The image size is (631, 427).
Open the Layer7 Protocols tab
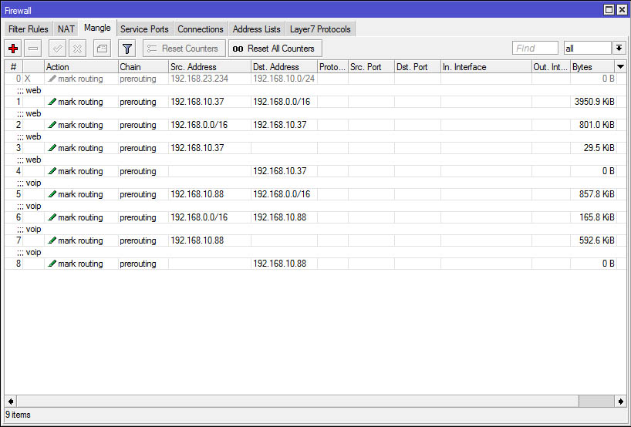coord(320,29)
